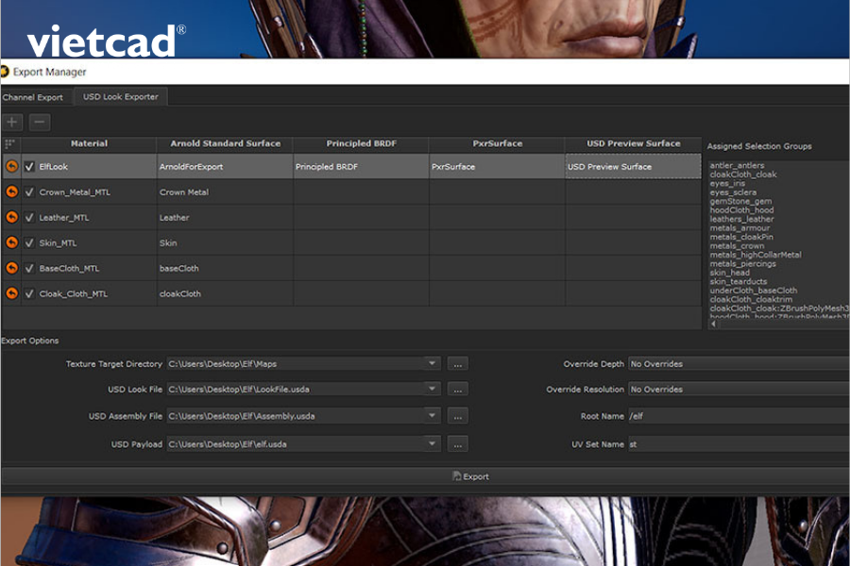Select metals_crown selection group
The width and height of the screenshot is (850, 566).
(738, 246)
